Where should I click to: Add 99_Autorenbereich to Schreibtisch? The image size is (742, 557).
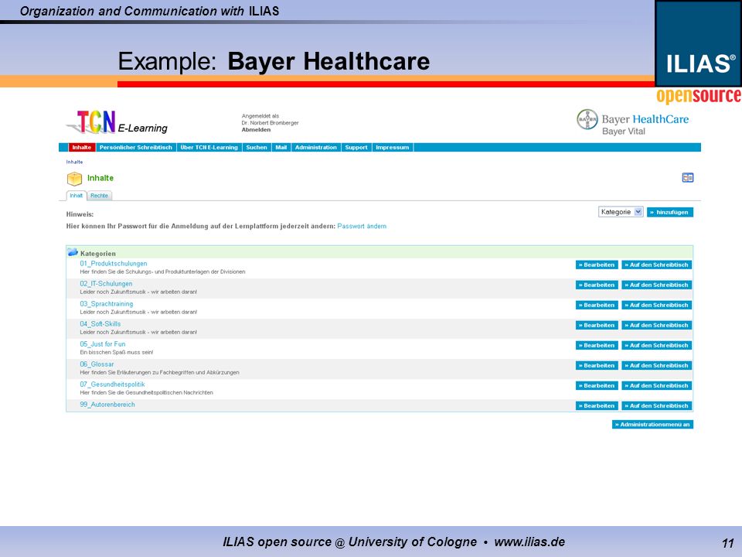[656, 406]
